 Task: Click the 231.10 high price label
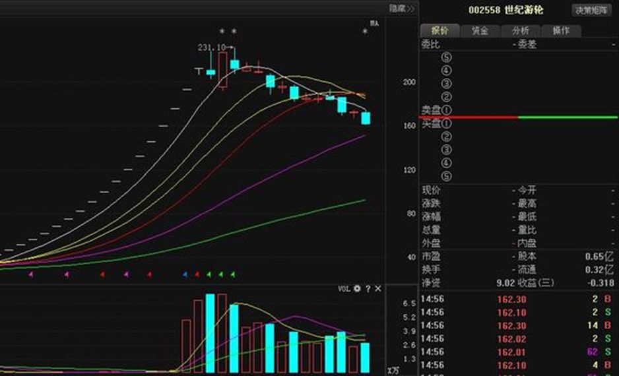click(x=212, y=47)
